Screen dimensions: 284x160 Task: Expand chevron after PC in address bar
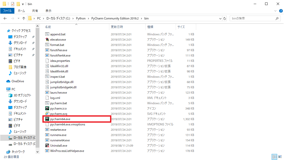43,18
